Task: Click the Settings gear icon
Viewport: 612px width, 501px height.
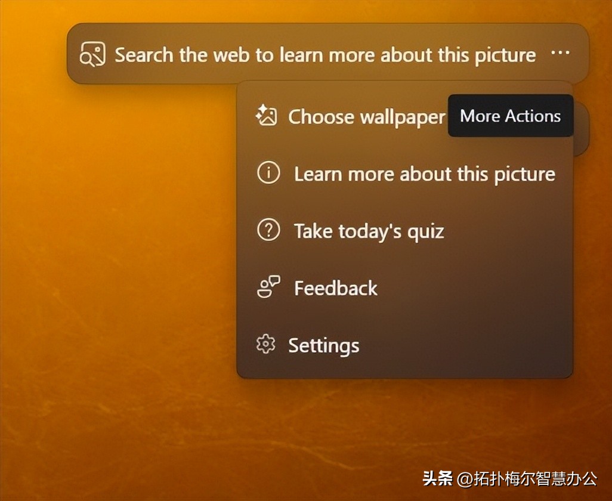Action: click(265, 345)
